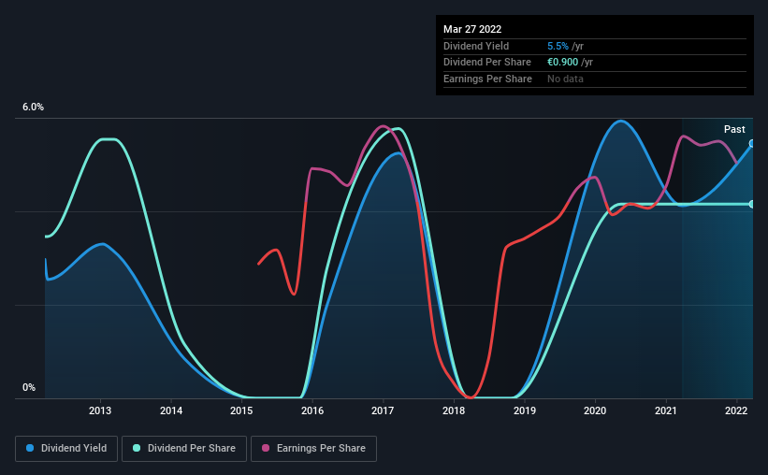Toggle the Dividend Yield legend button
The width and height of the screenshot is (768, 475).
66,449
